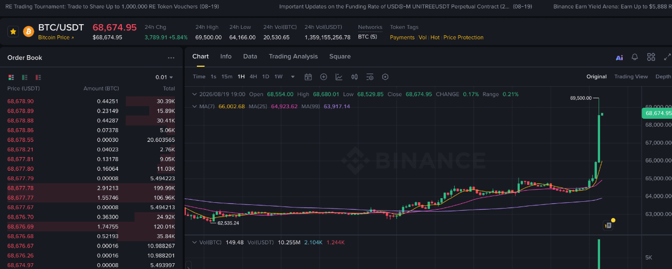Open the multi-chart grid layout icon

pyautogui.click(x=651, y=57)
